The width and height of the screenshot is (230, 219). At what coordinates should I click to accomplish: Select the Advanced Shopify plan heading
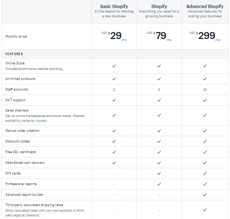[205, 7]
